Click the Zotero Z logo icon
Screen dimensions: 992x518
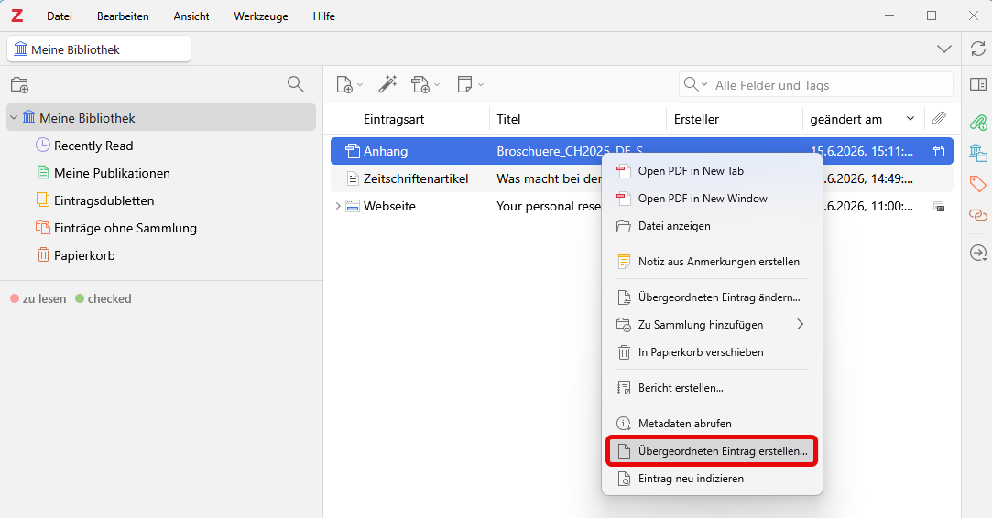(17, 16)
